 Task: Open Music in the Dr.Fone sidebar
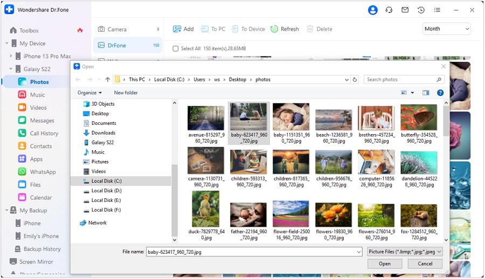tap(36, 95)
